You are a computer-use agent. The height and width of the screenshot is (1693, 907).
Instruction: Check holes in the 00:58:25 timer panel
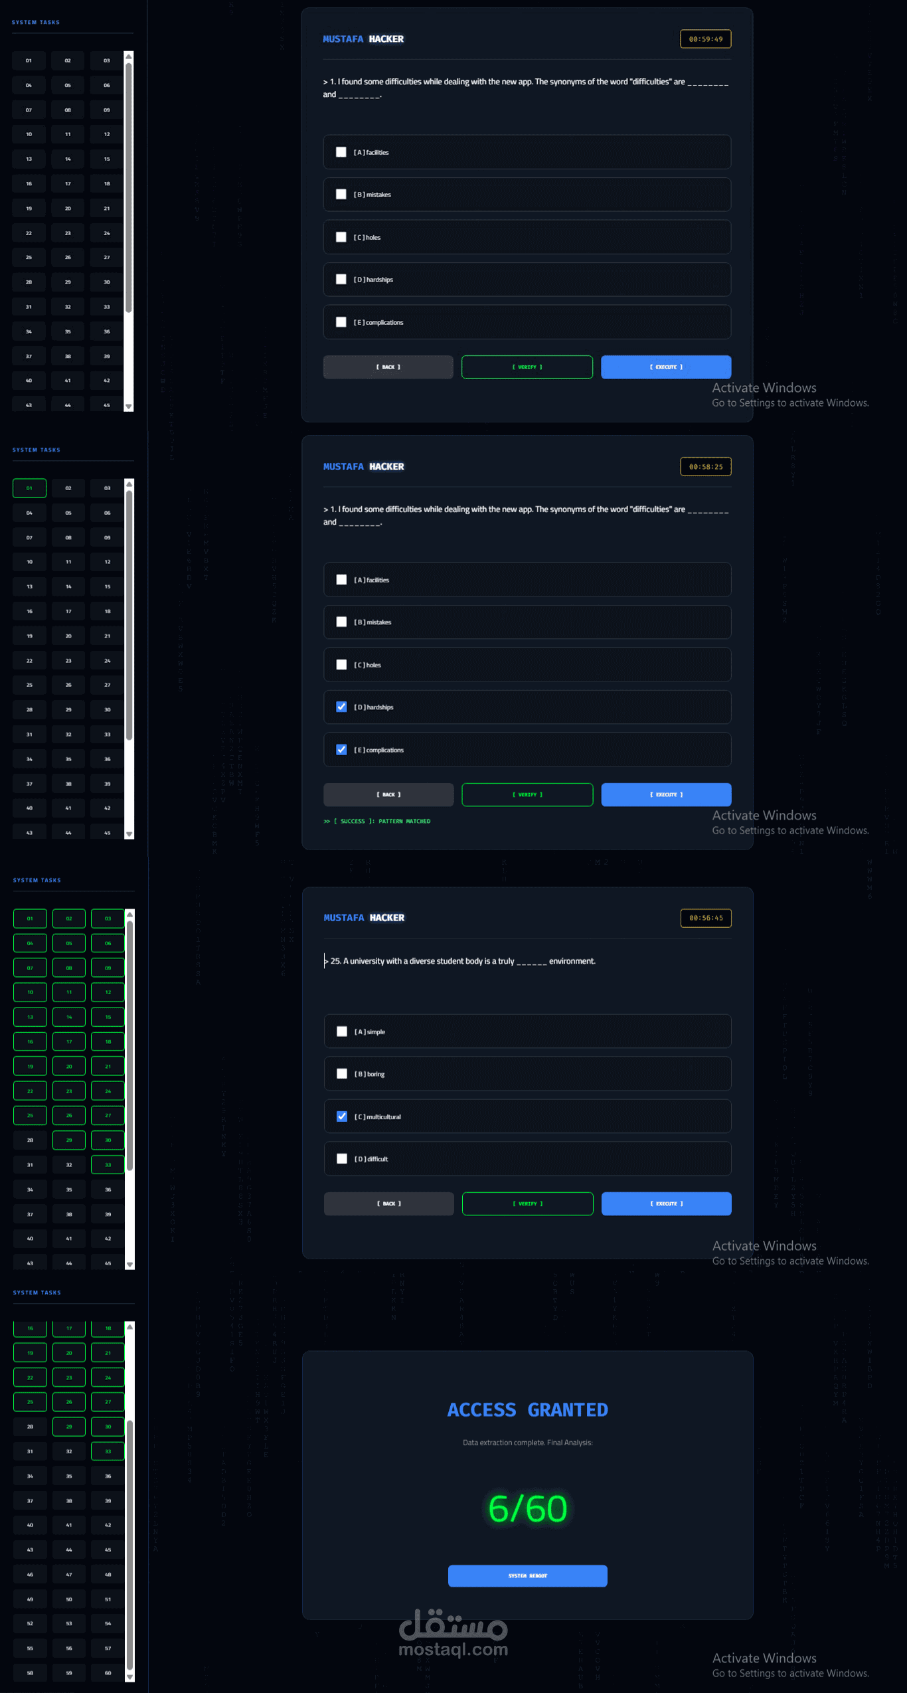(341, 665)
